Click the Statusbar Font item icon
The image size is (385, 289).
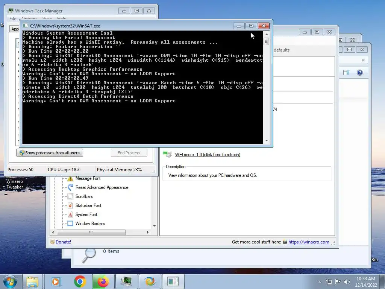point(70,205)
